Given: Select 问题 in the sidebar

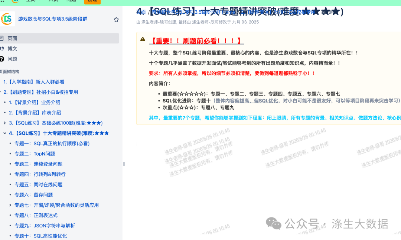Looking at the screenshot, I should pyautogui.click(x=12, y=59).
